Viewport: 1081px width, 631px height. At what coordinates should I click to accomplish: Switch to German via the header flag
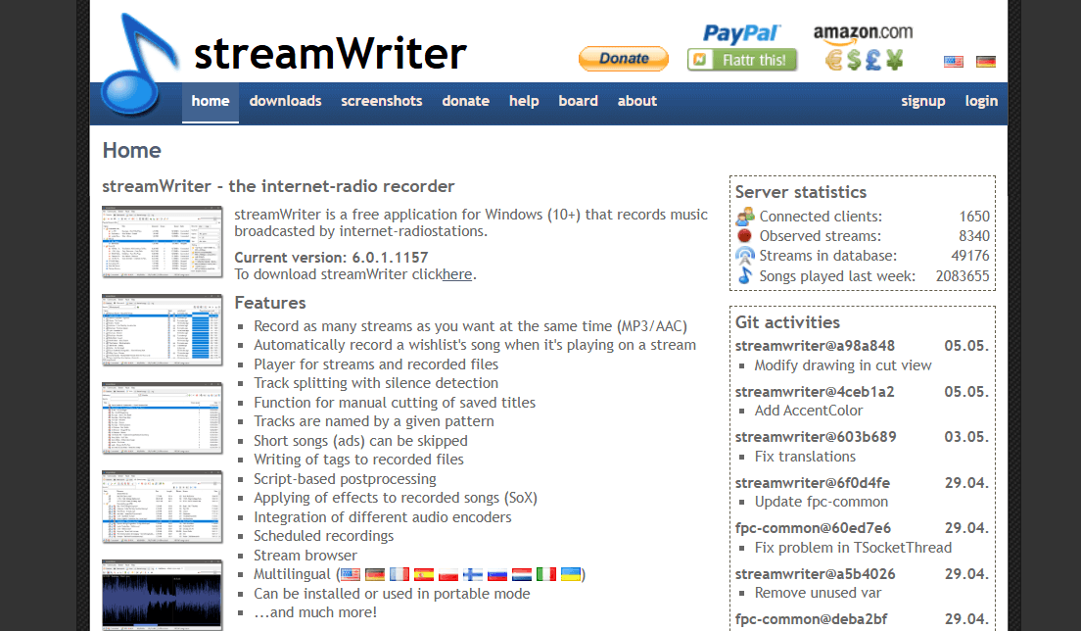click(x=986, y=61)
